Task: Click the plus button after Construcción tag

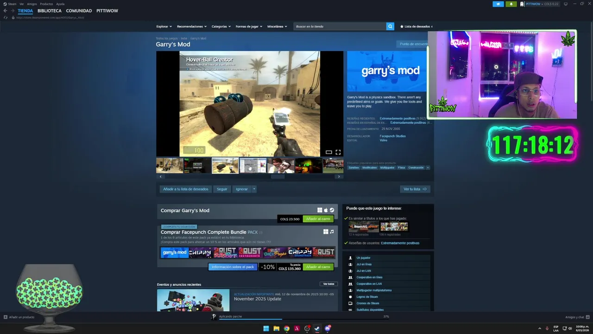Action: tap(428, 167)
